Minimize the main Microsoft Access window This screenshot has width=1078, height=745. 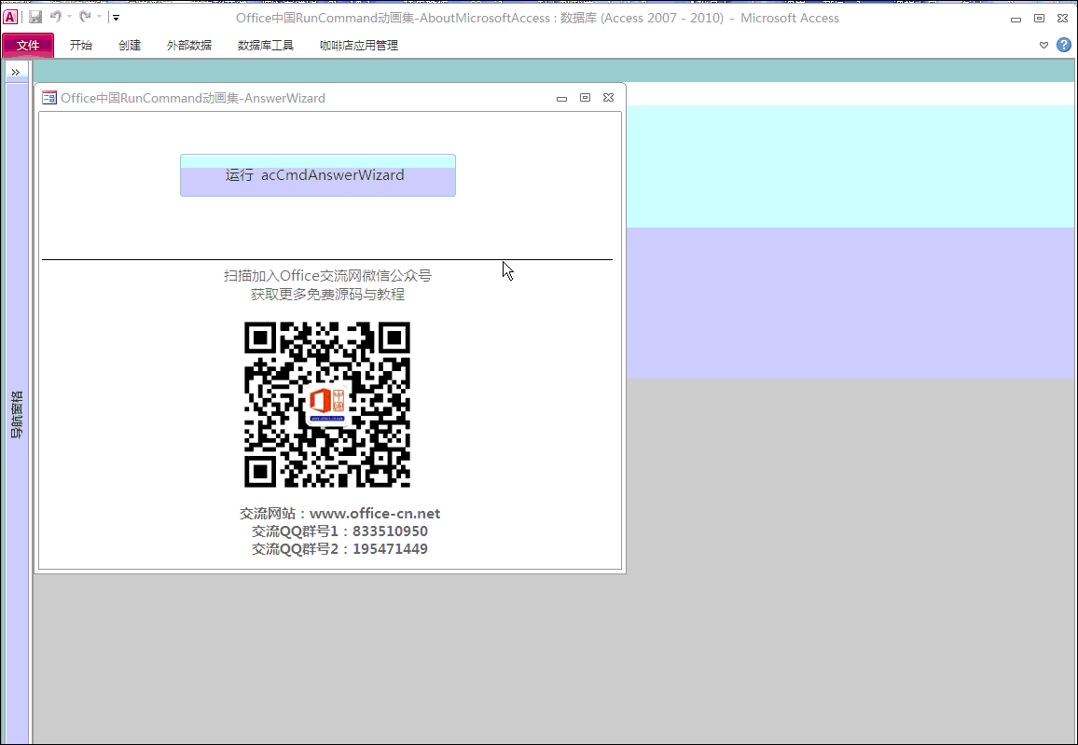pyautogui.click(x=1016, y=19)
